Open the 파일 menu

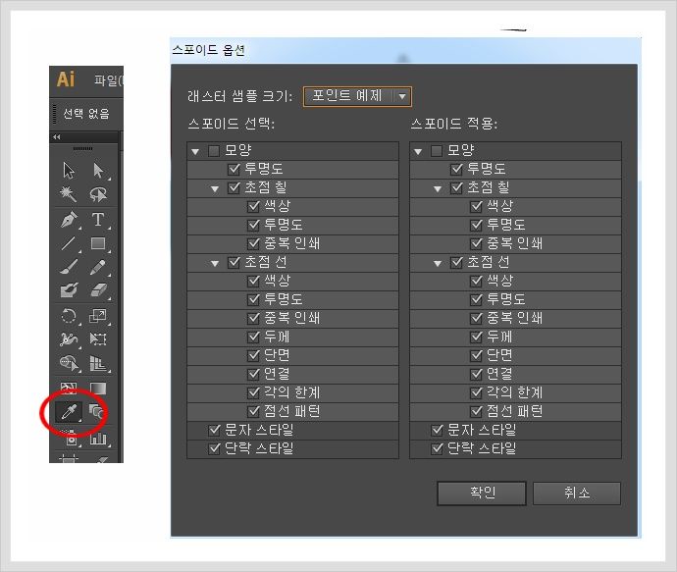coord(109,79)
